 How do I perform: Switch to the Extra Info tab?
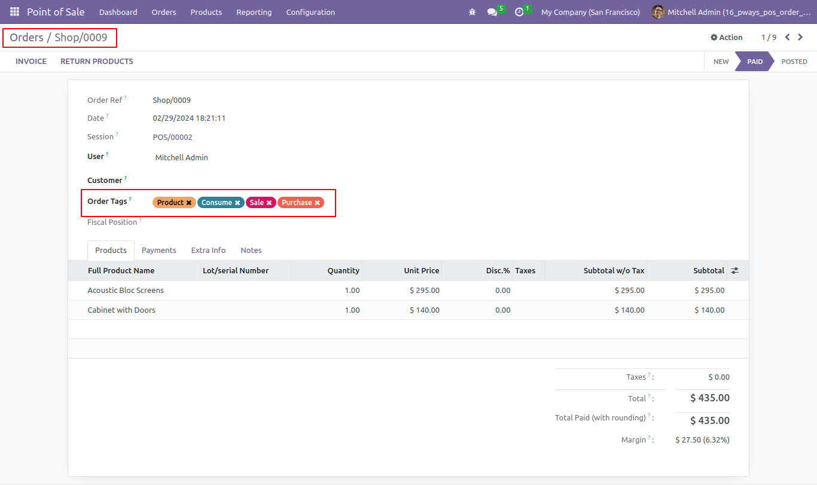208,251
